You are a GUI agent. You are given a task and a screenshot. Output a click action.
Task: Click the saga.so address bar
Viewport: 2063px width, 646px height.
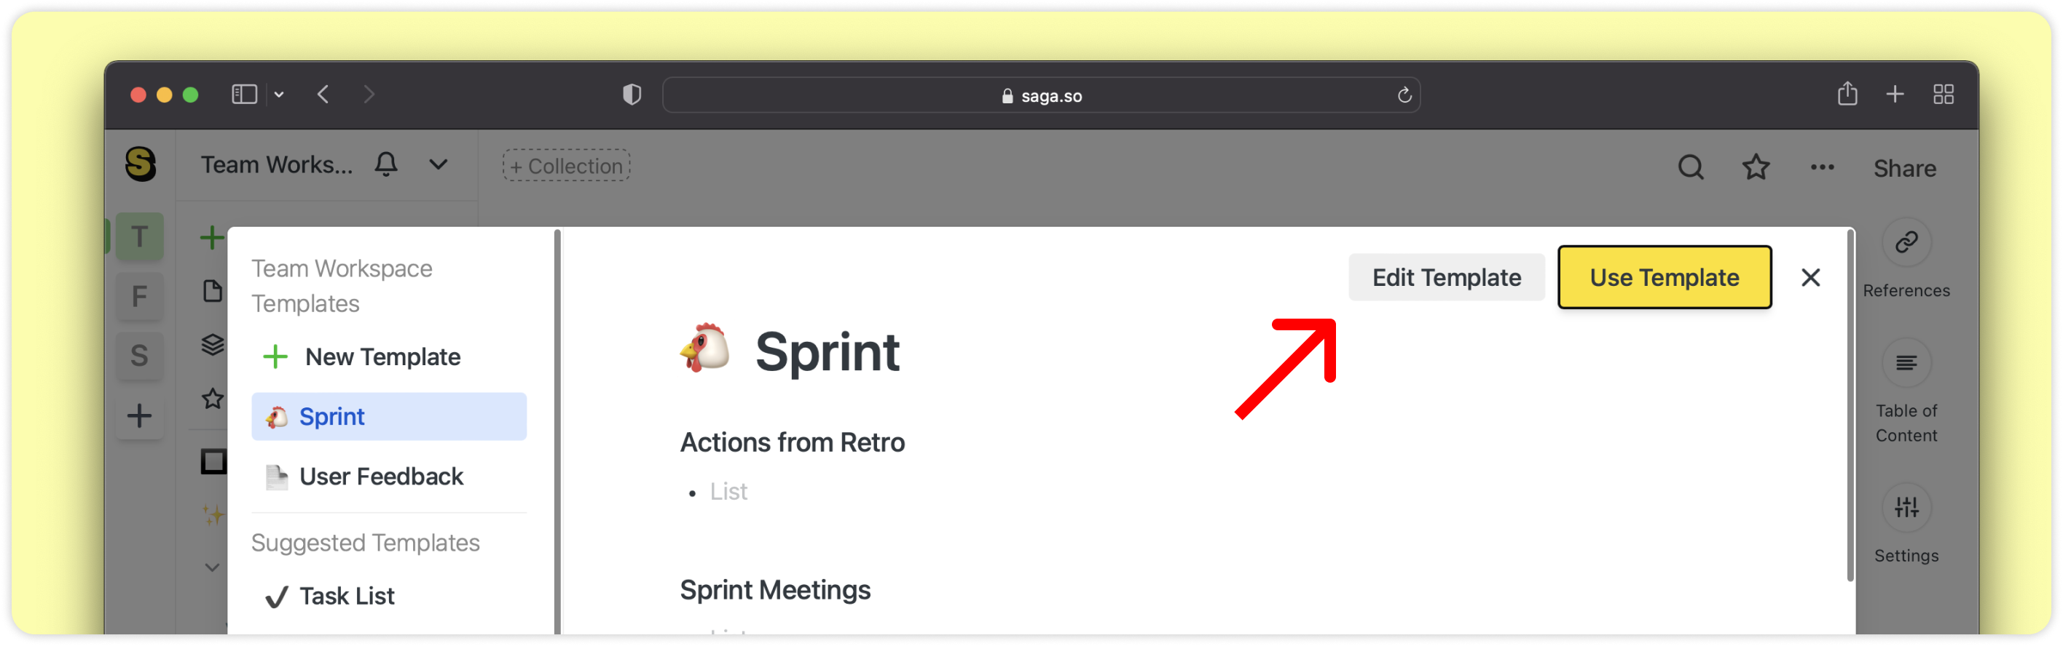click(1041, 96)
